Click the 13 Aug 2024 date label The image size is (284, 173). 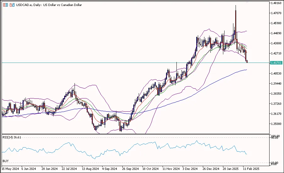pyautogui.click(x=90, y=168)
